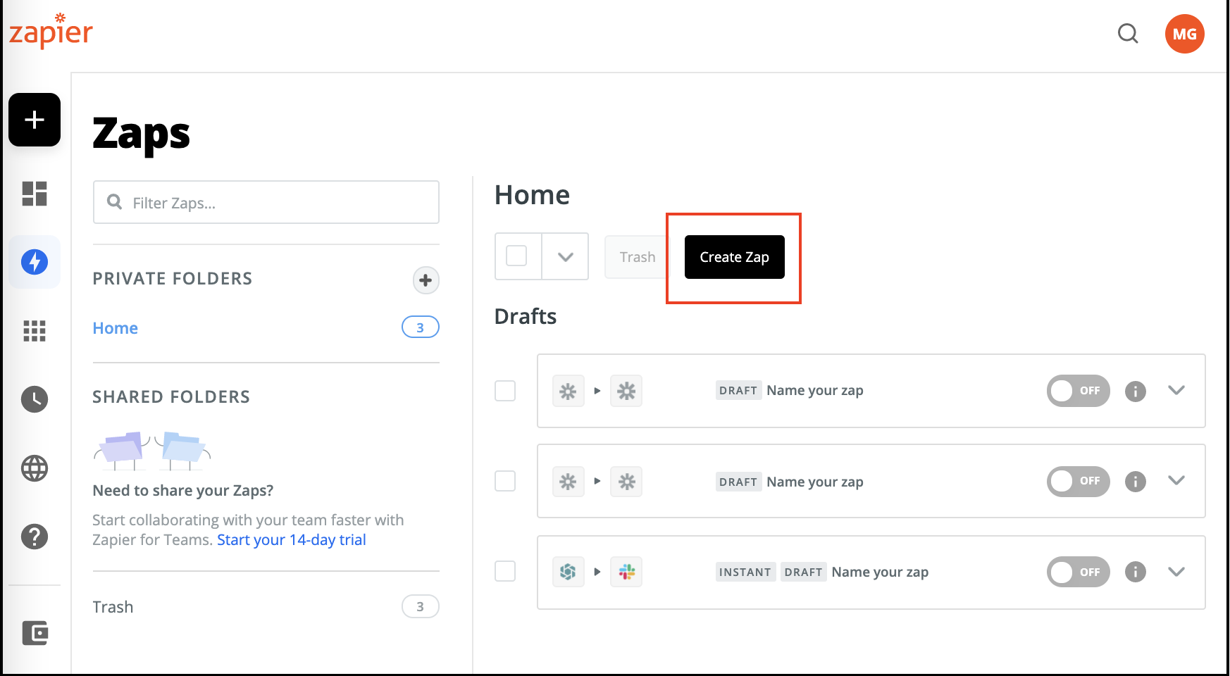Image resolution: width=1230 pixels, height=676 pixels.
Task: Open the Trash folder in the sidebar
Action: (x=113, y=606)
